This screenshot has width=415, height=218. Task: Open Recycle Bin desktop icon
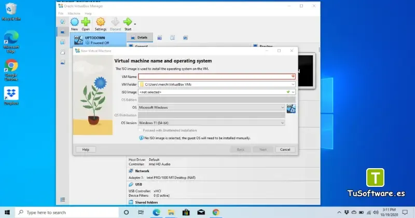(11, 11)
